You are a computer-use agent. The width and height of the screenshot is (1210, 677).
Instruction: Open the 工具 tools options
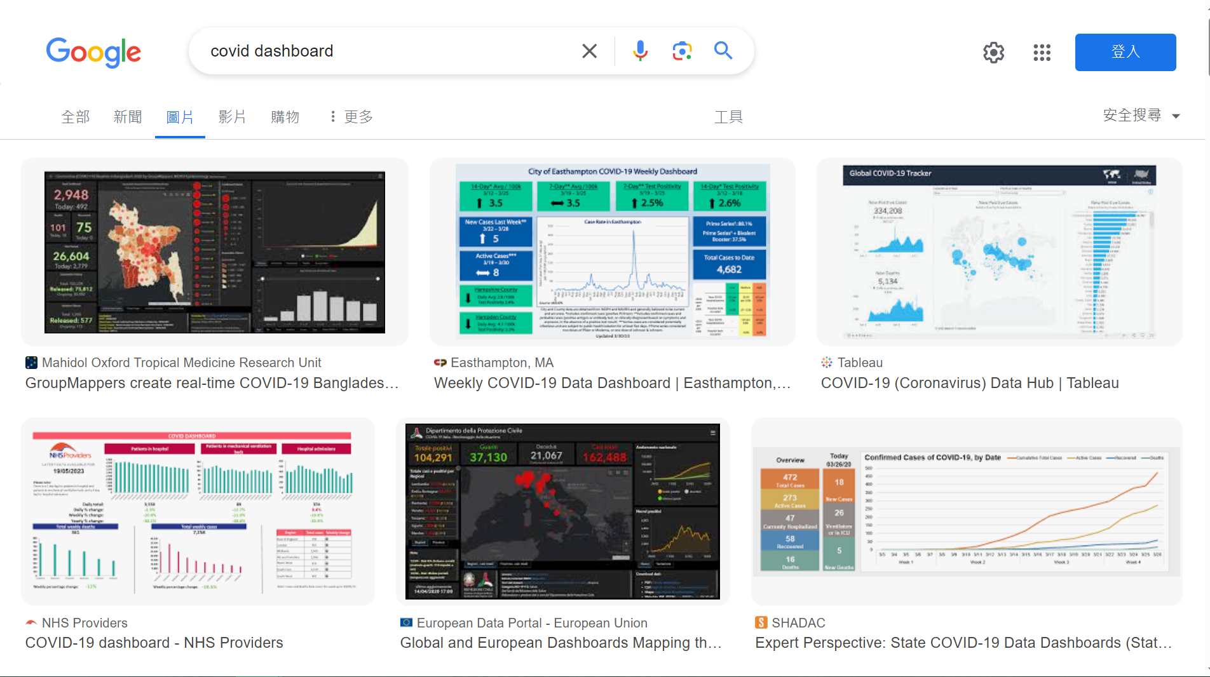click(x=728, y=117)
